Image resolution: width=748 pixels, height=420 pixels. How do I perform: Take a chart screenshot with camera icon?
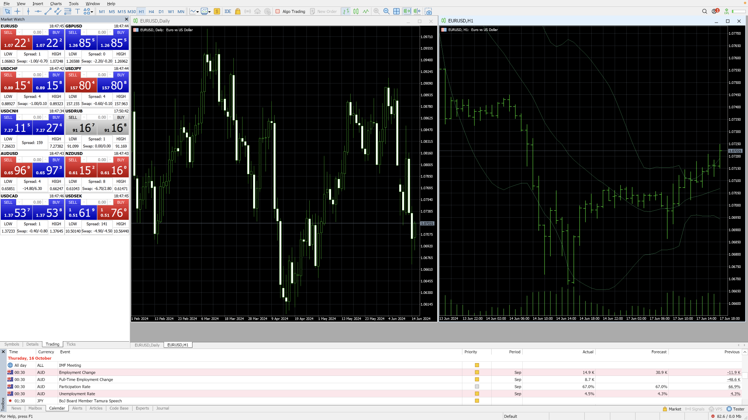[428, 11]
